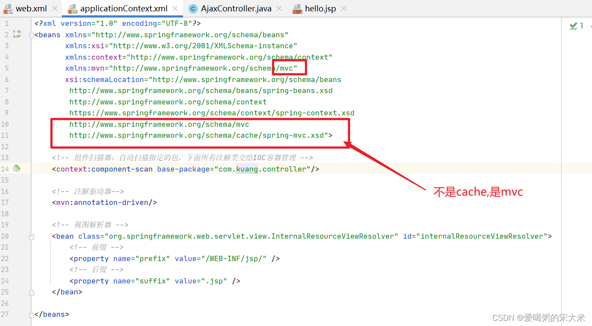Switch to the hello.jsp tab
Screen dimensions: 592x326
[320, 8]
